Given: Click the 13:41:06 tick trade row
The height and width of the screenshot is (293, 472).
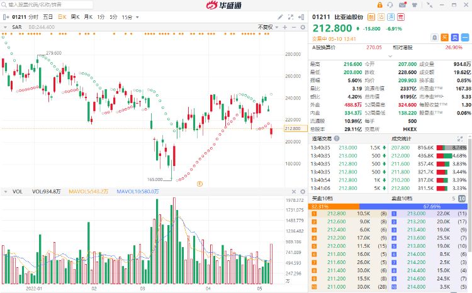Looking at the screenshot, I should click(349, 189).
